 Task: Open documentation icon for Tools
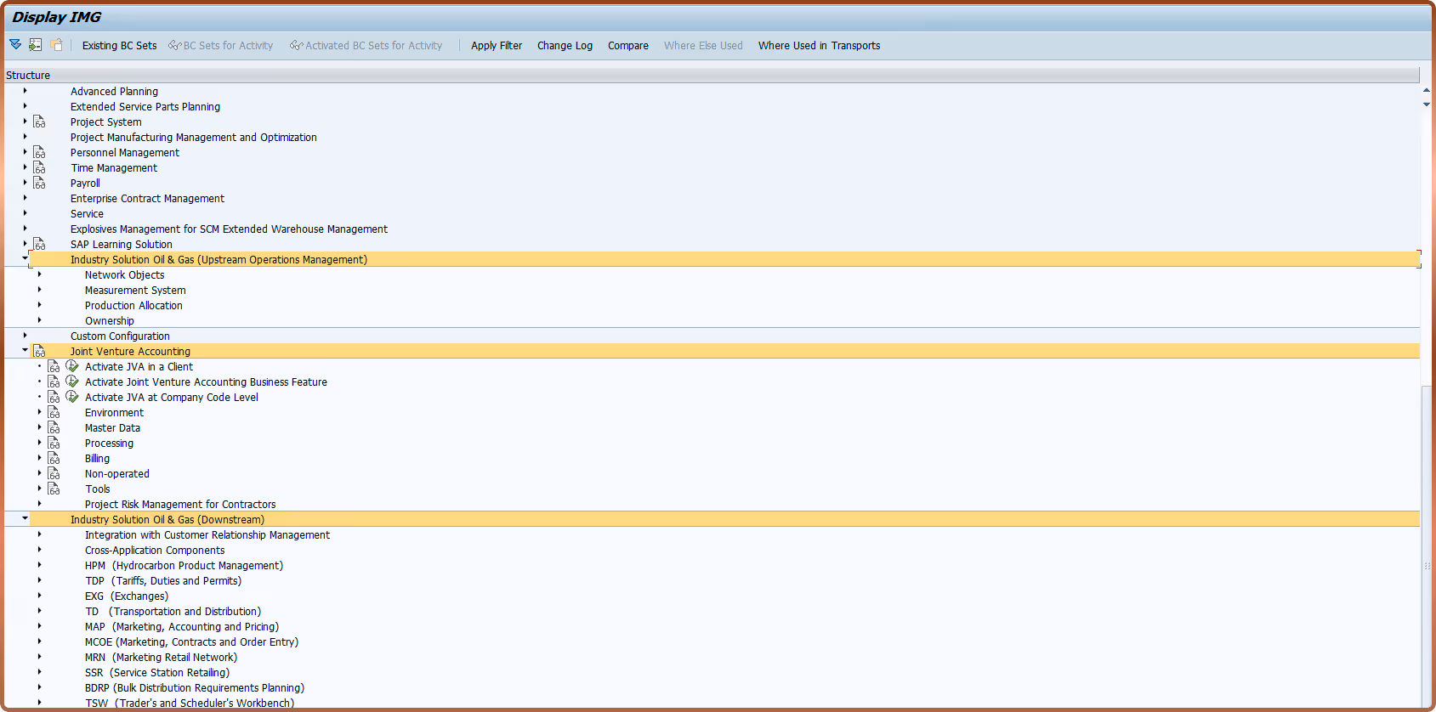(x=54, y=489)
